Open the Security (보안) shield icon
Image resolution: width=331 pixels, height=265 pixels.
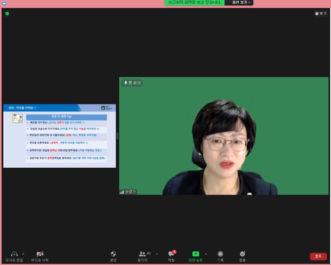click(x=113, y=254)
